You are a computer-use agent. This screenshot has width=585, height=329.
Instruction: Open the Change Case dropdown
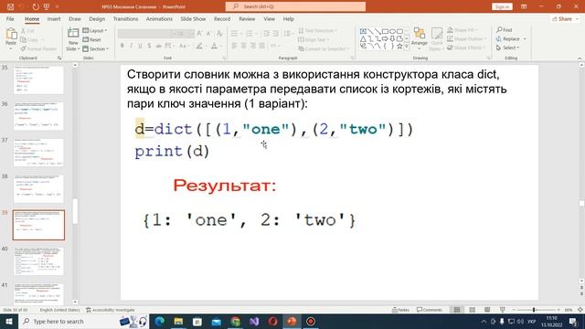click(184, 46)
